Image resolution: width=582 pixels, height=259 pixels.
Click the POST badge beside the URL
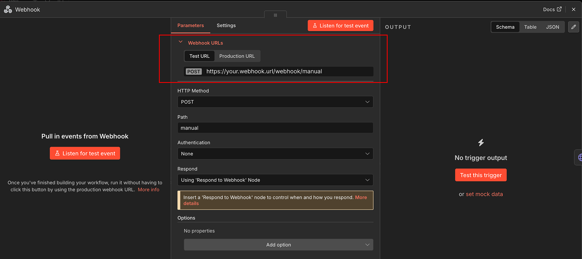194,72
